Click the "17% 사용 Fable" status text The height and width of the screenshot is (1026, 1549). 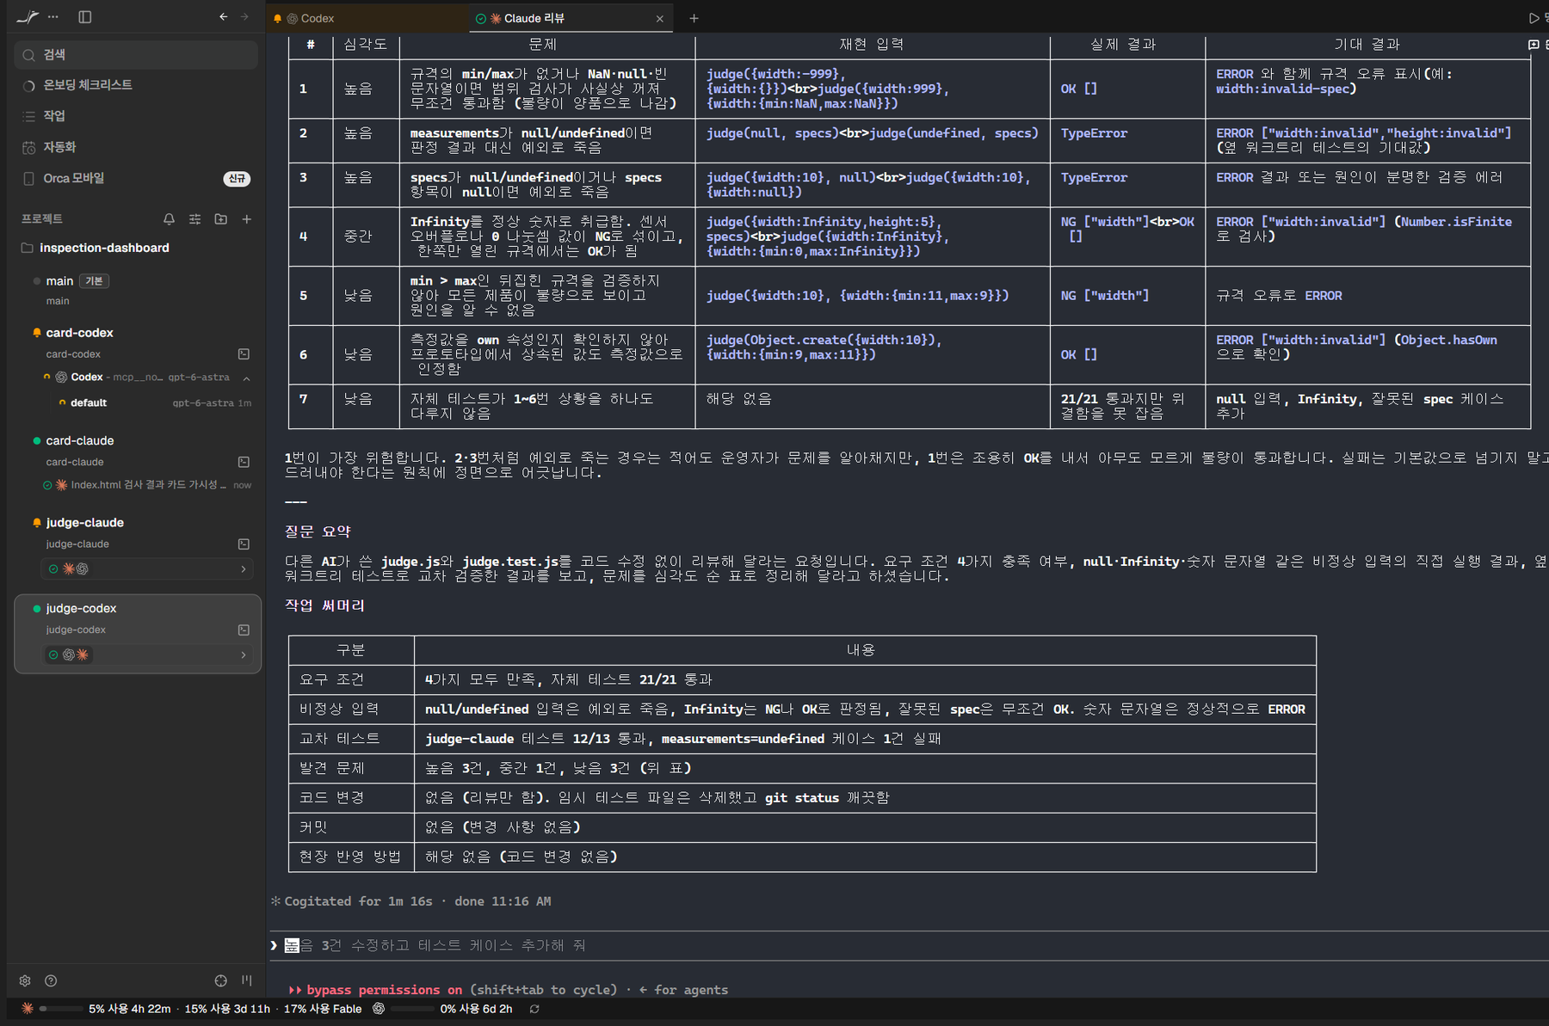tap(323, 1009)
